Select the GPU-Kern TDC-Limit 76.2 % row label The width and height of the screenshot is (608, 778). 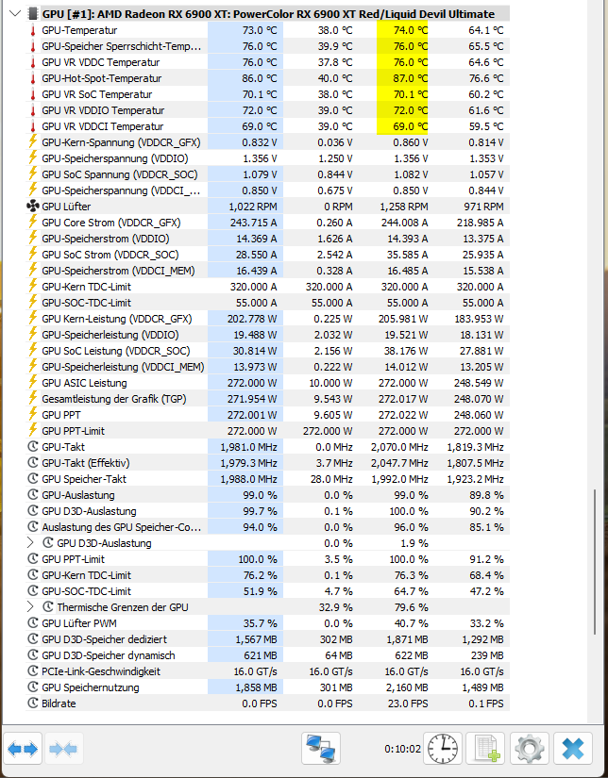(87, 575)
